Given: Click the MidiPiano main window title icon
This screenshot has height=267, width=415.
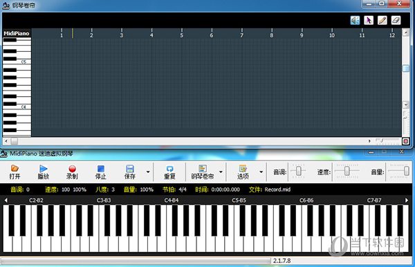Looking at the screenshot, I should [3, 154].
